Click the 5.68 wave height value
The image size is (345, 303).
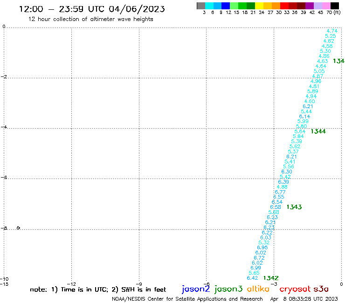274,212
